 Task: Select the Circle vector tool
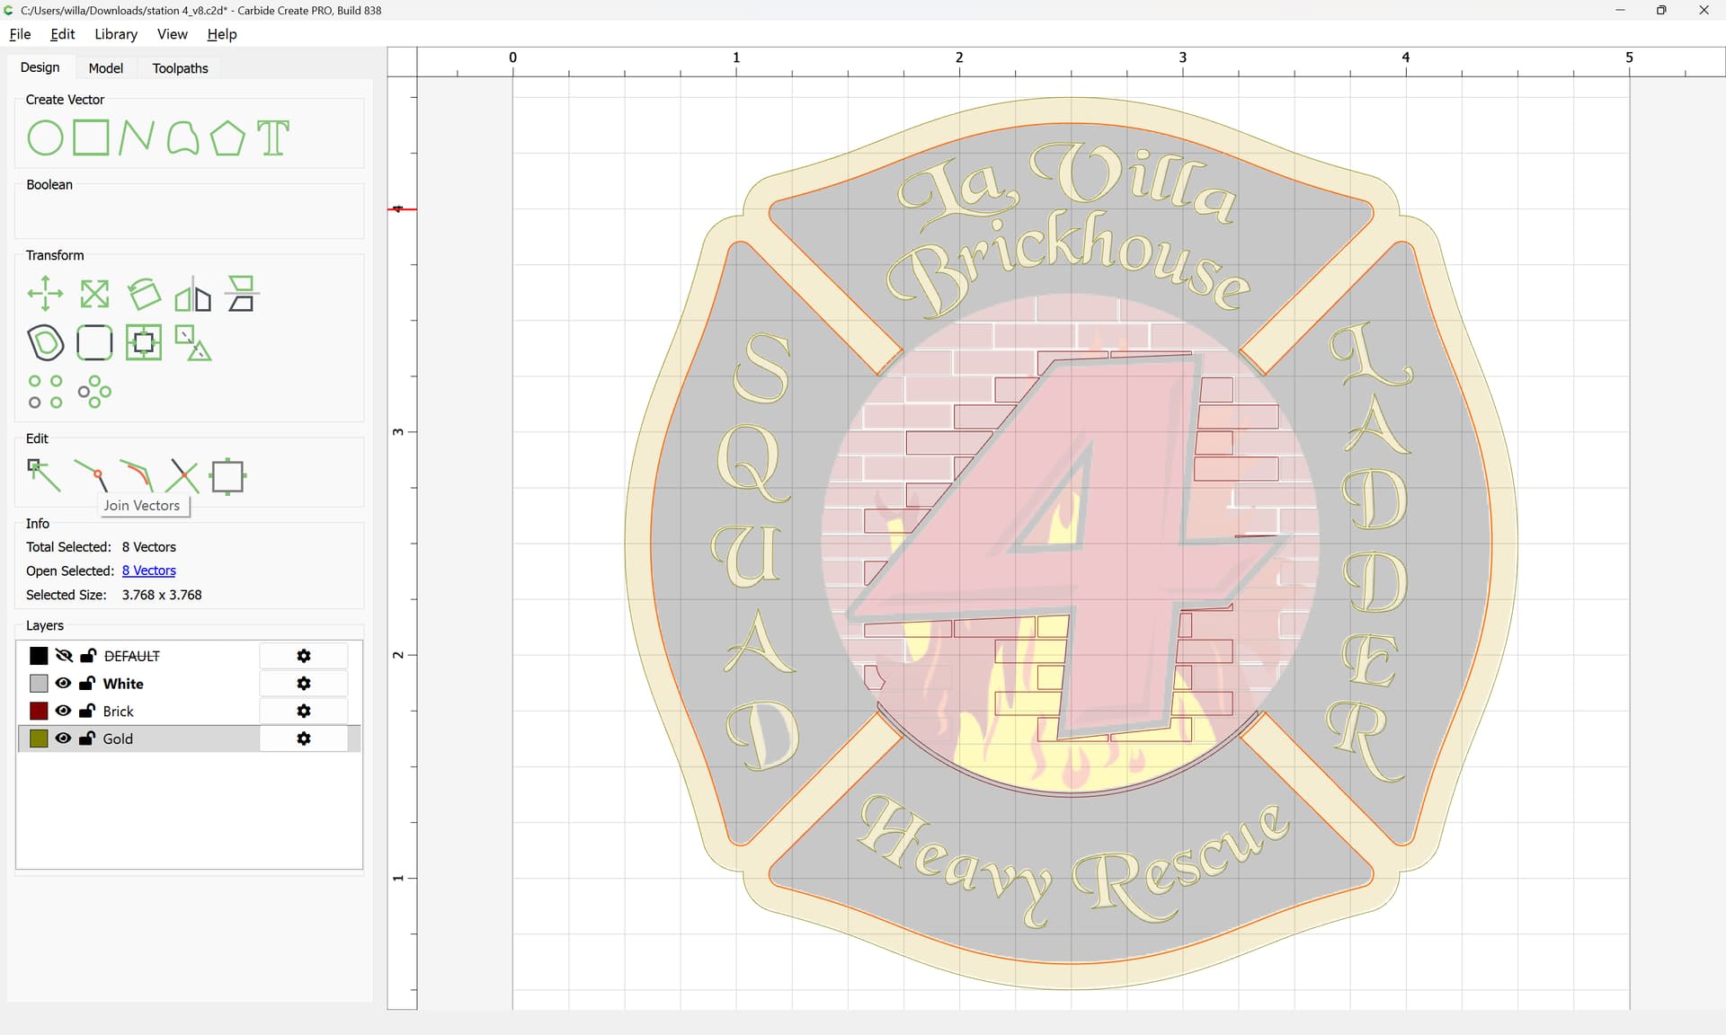coord(45,138)
